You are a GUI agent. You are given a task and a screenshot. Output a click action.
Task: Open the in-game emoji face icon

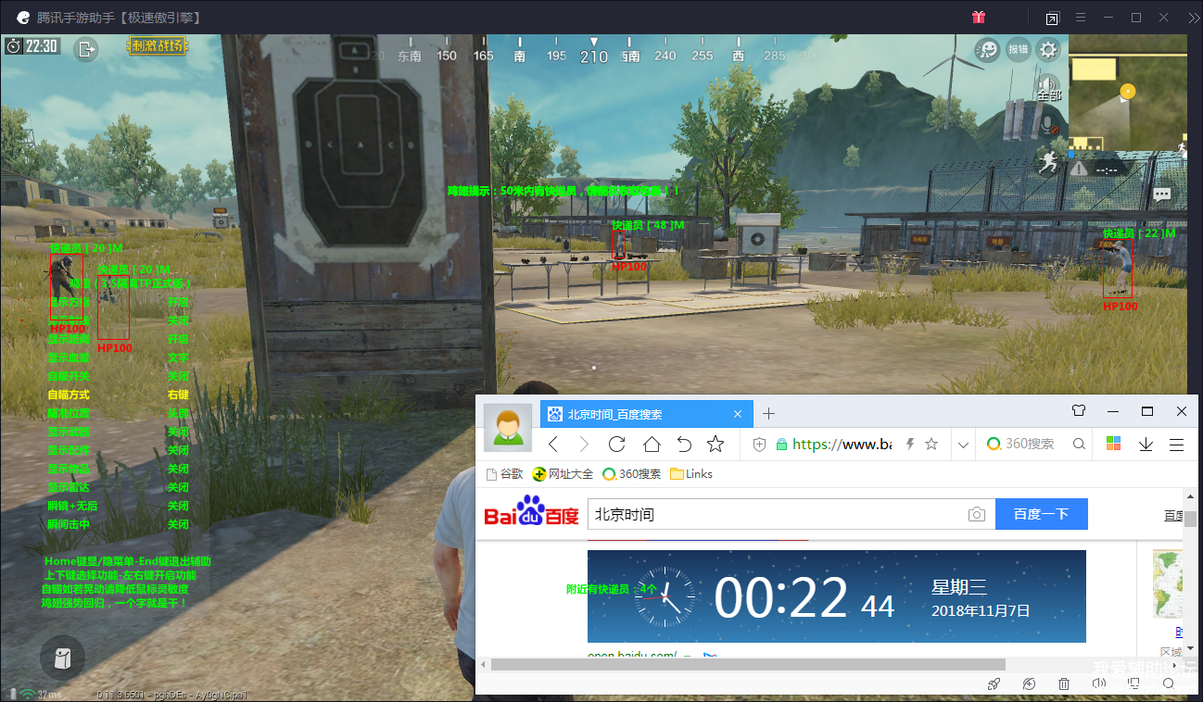point(986,49)
